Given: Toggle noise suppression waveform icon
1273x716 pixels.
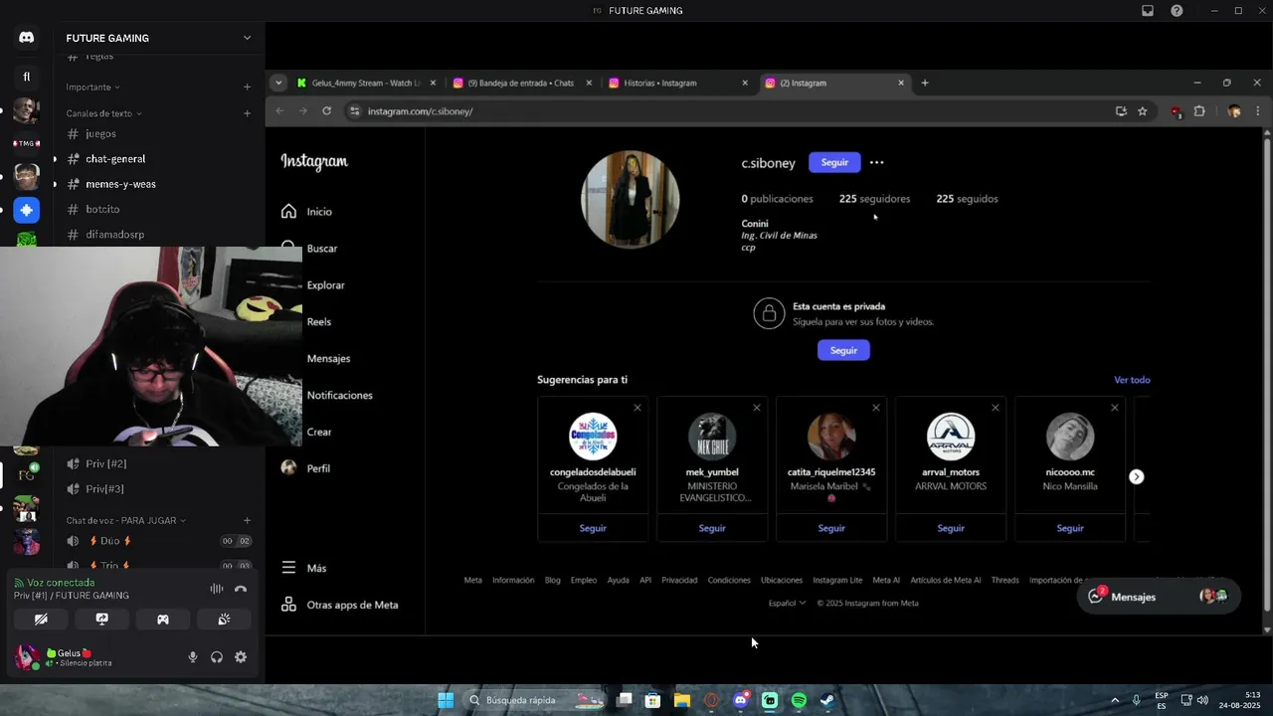Looking at the screenshot, I should pos(217,589).
